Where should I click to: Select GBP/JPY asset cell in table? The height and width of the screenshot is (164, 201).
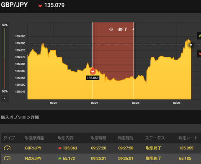click(x=33, y=148)
